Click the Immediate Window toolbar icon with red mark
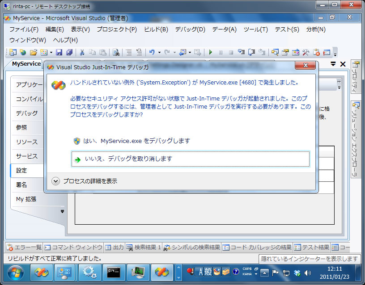The image size is (365, 285). 327,52
